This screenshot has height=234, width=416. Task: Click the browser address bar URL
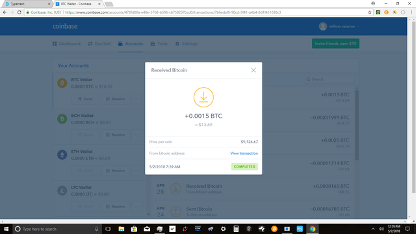[173, 12]
